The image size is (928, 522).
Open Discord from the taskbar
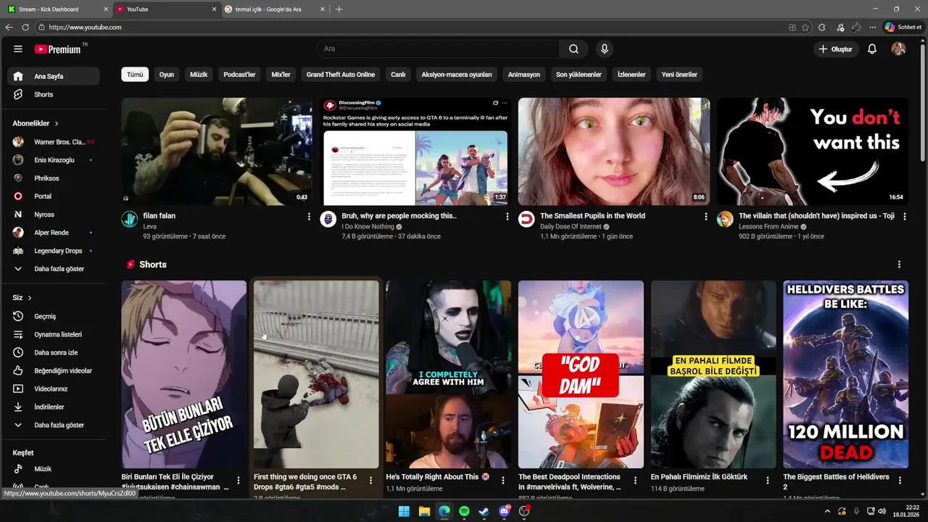click(504, 511)
